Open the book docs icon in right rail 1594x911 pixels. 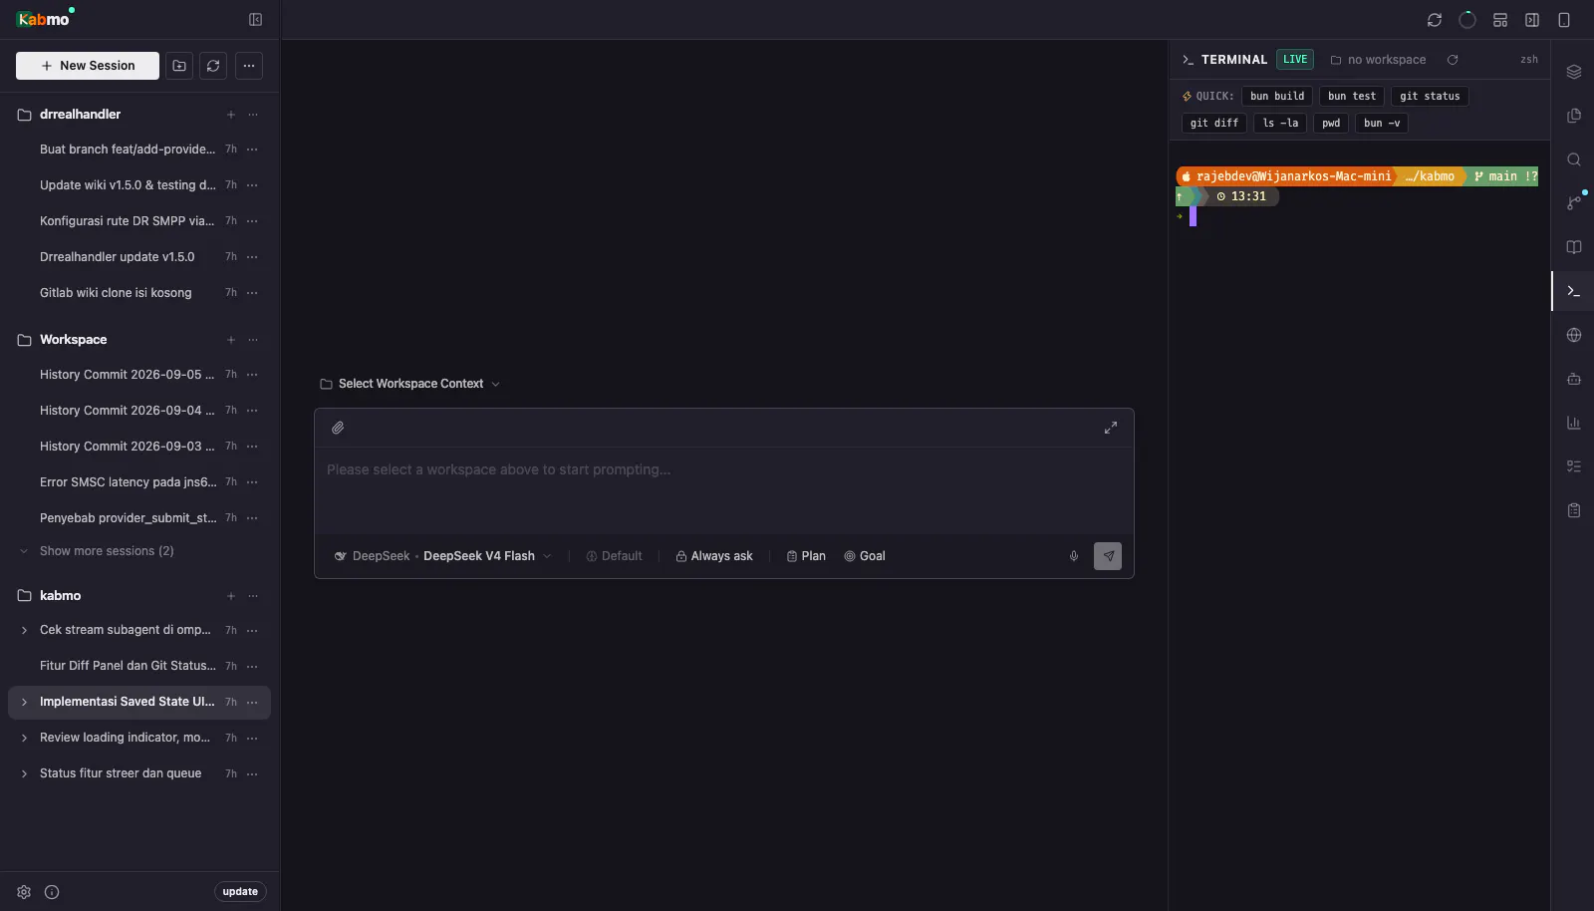click(1574, 247)
